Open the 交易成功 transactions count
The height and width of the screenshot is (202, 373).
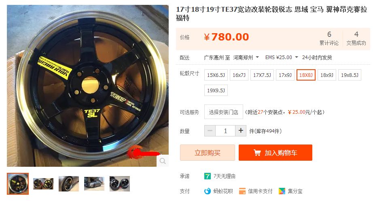pos(356,38)
